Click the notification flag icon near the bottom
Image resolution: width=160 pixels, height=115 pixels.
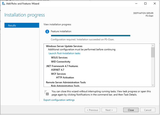pyautogui.click(x=47, y=93)
